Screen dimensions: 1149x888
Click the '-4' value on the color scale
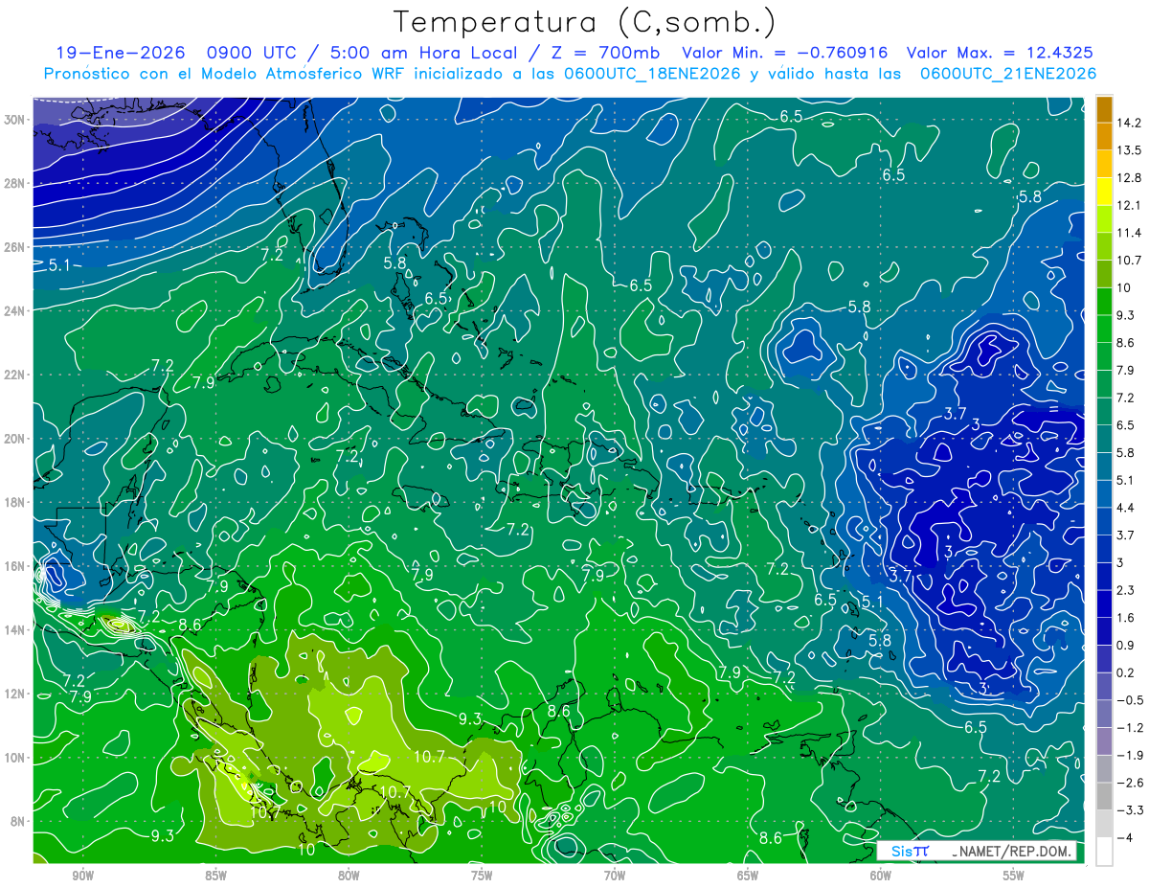click(x=1123, y=838)
